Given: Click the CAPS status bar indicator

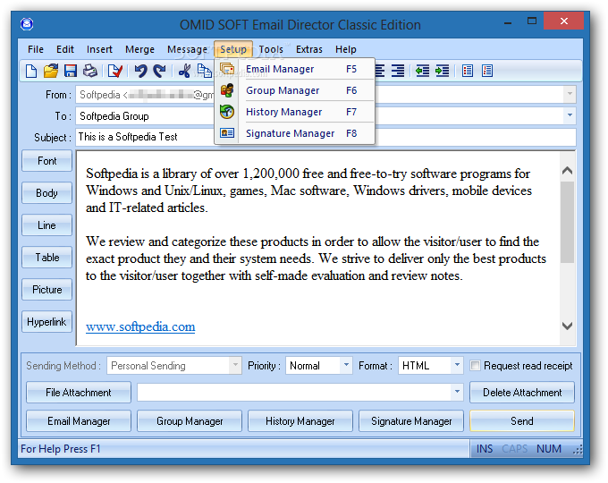Looking at the screenshot, I should (x=514, y=449).
